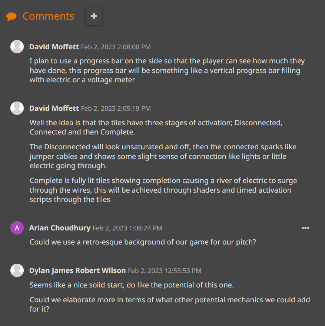Click the orange Comments speech bubble icon
This screenshot has height=326, width=325.
(11, 17)
